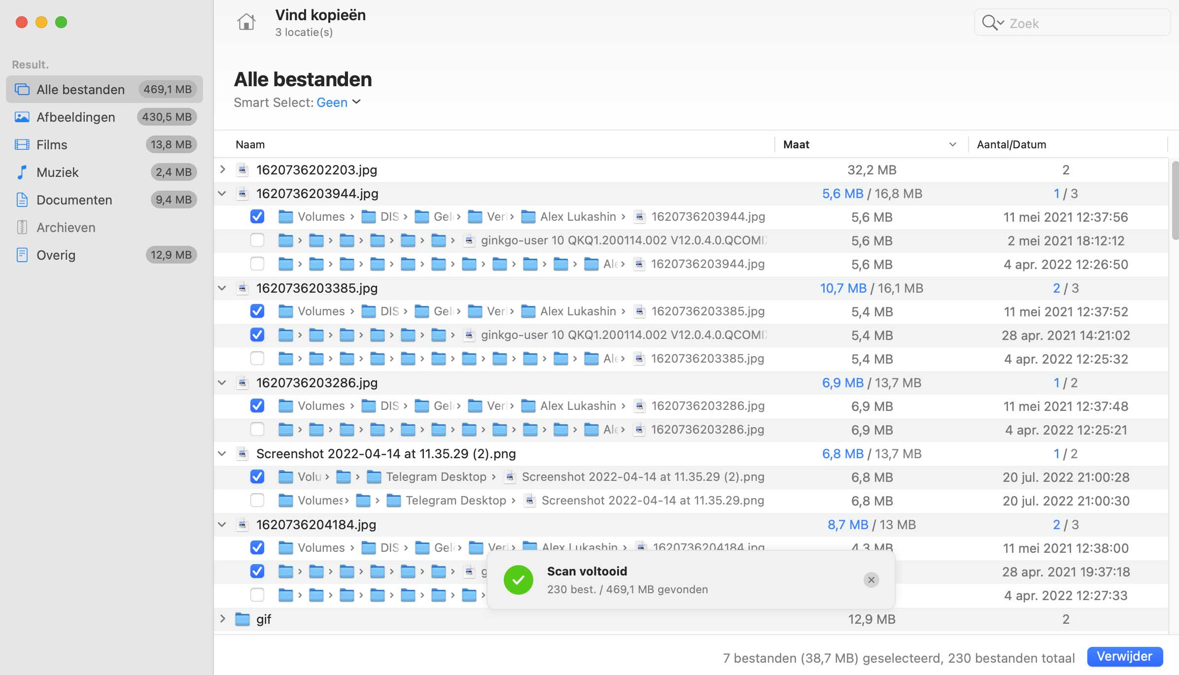The height and width of the screenshot is (675, 1179).
Task: Click the file icon of group 1620736204184.jpg
Action: (x=242, y=525)
